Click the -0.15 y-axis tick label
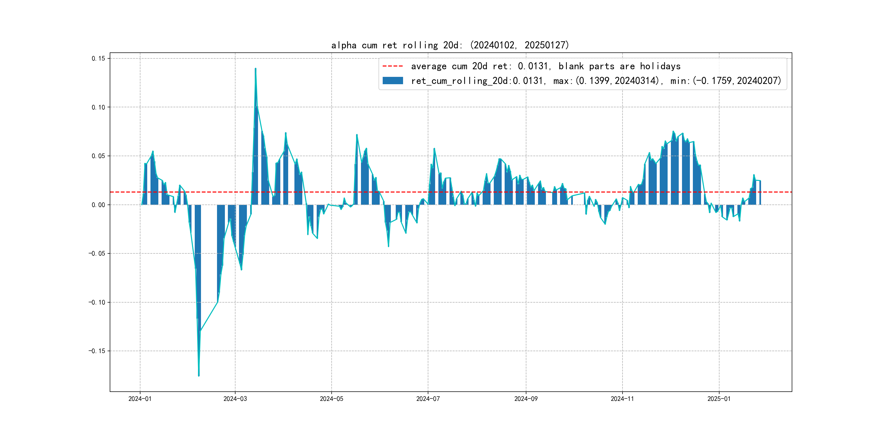 point(97,351)
